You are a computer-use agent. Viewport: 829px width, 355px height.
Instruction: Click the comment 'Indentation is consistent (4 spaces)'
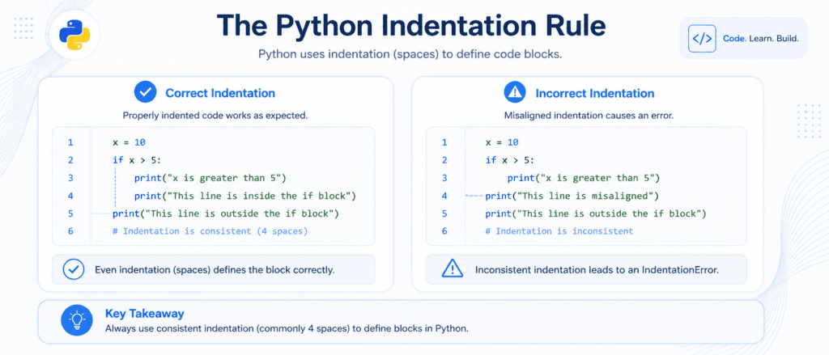(210, 231)
